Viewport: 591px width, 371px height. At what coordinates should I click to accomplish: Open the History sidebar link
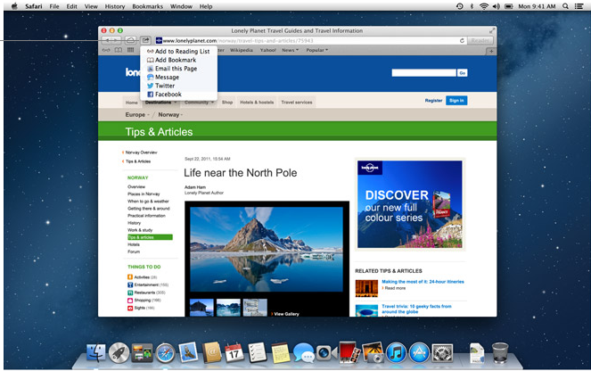pyautogui.click(x=134, y=222)
